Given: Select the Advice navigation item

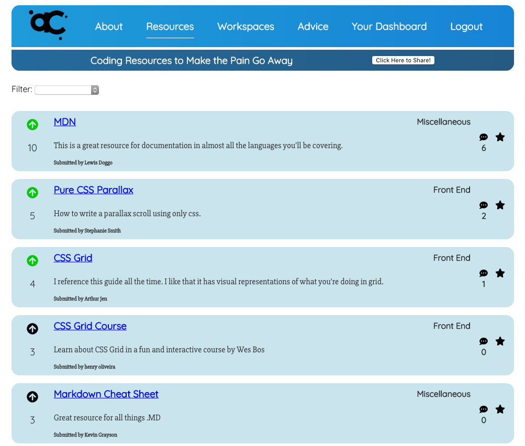Looking at the screenshot, I should pyautogui.click(x=313, y=27).
